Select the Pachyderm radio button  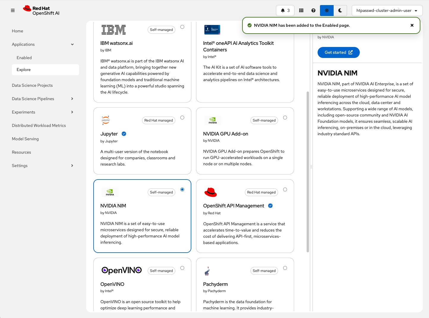285,268
